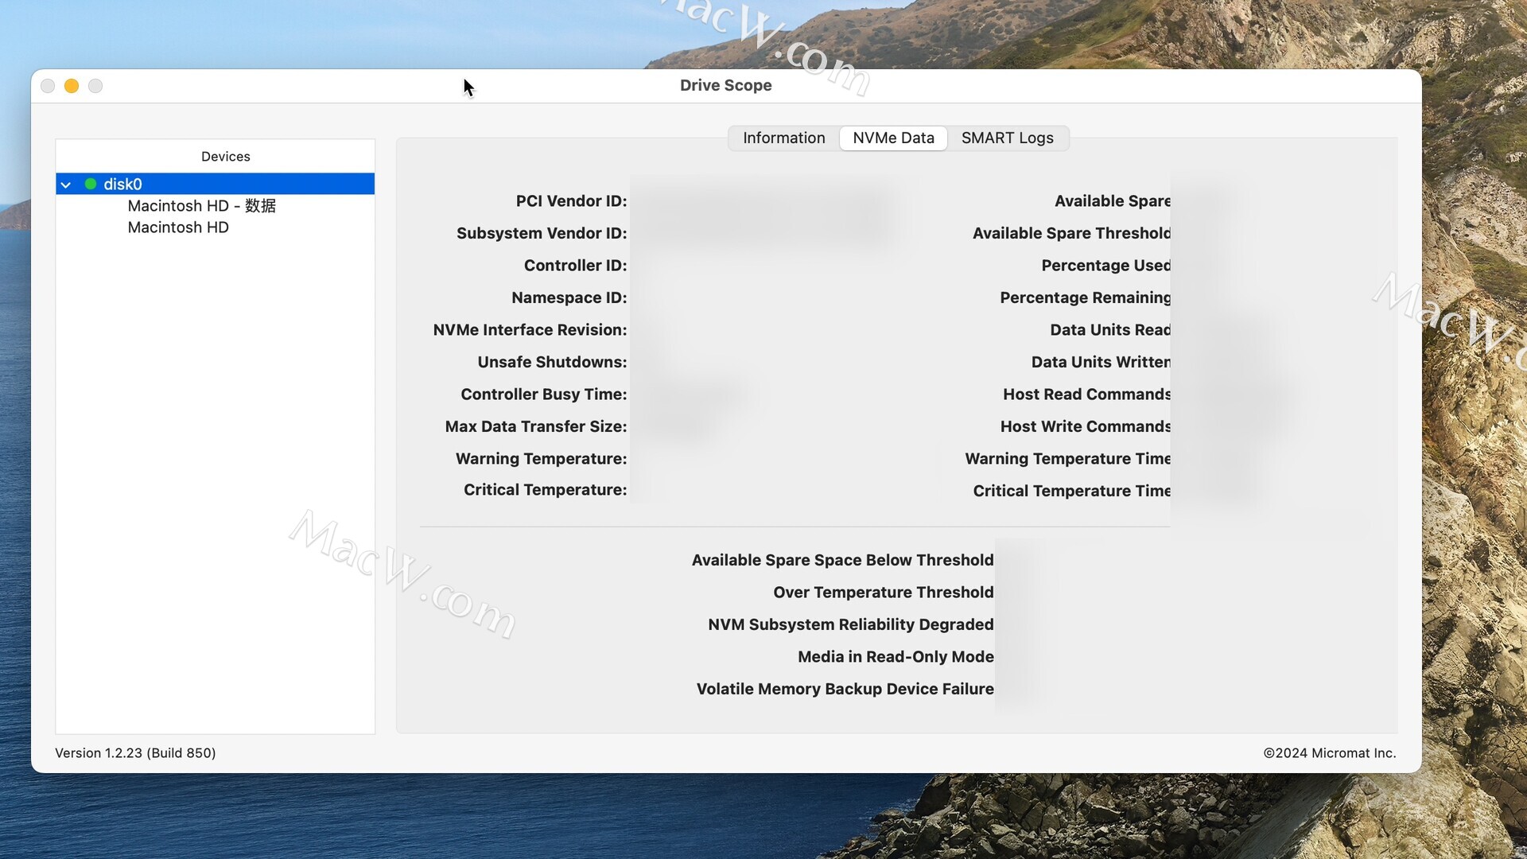1527x859 pixels.
Task: Click the green status dot beside disk0
Action: pyautogui.click(x=91, y=185)
